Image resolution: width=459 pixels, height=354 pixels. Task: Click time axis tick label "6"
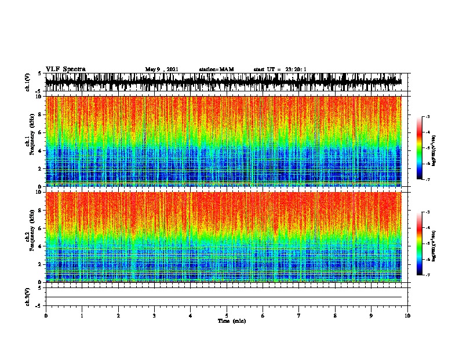click(263, 316)
